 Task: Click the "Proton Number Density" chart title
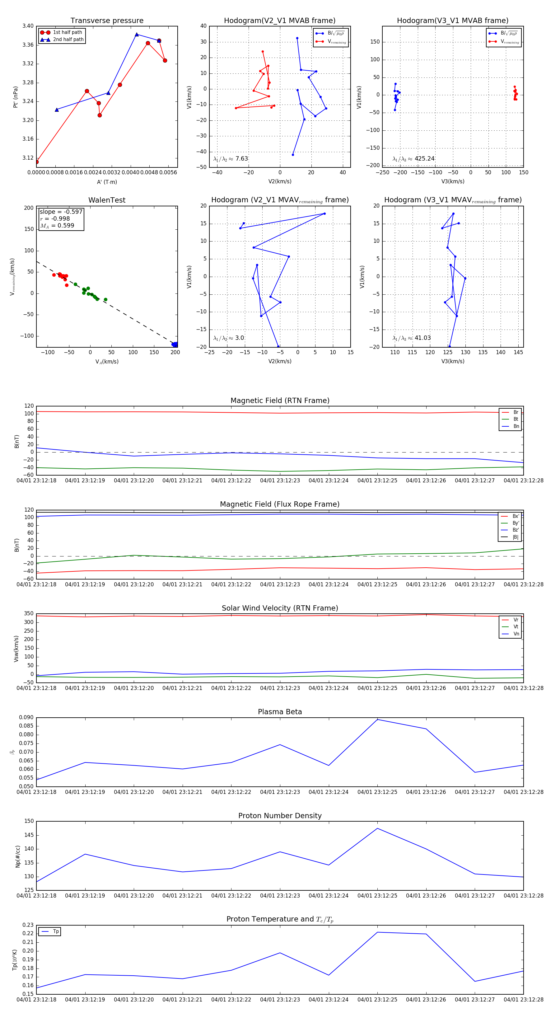point(280,816)
